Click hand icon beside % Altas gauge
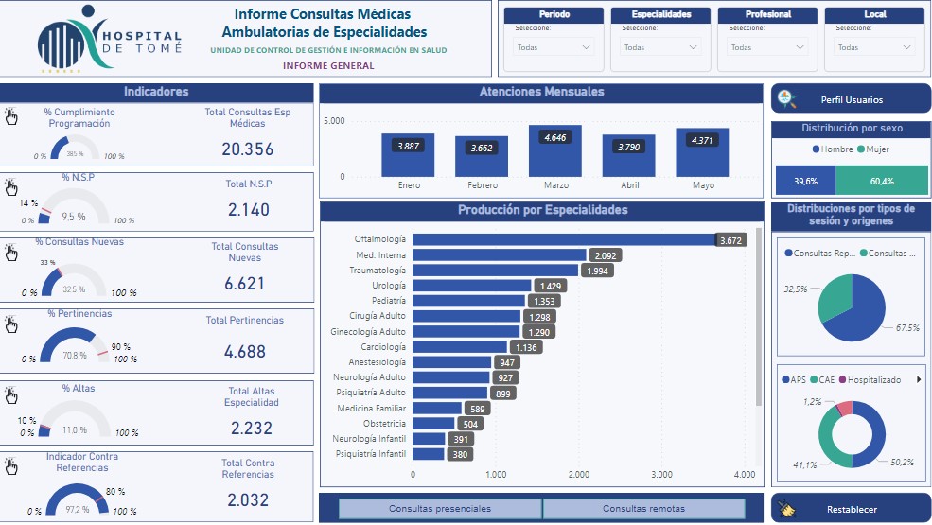 click(x=11, y=395)
